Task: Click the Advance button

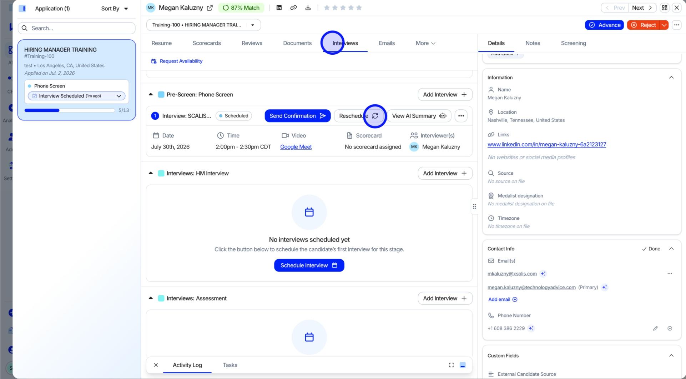Action: (x=604, y=25)
